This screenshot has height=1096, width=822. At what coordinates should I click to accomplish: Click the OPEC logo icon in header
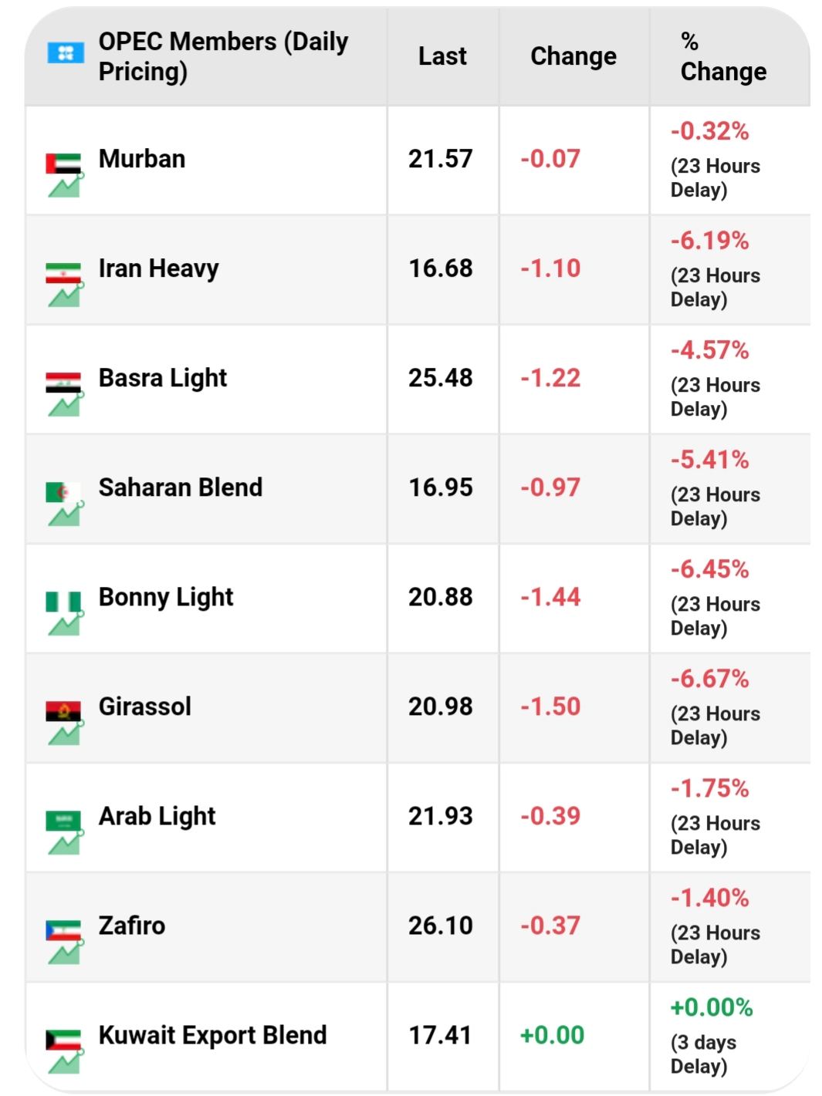[x=66, y=53]
